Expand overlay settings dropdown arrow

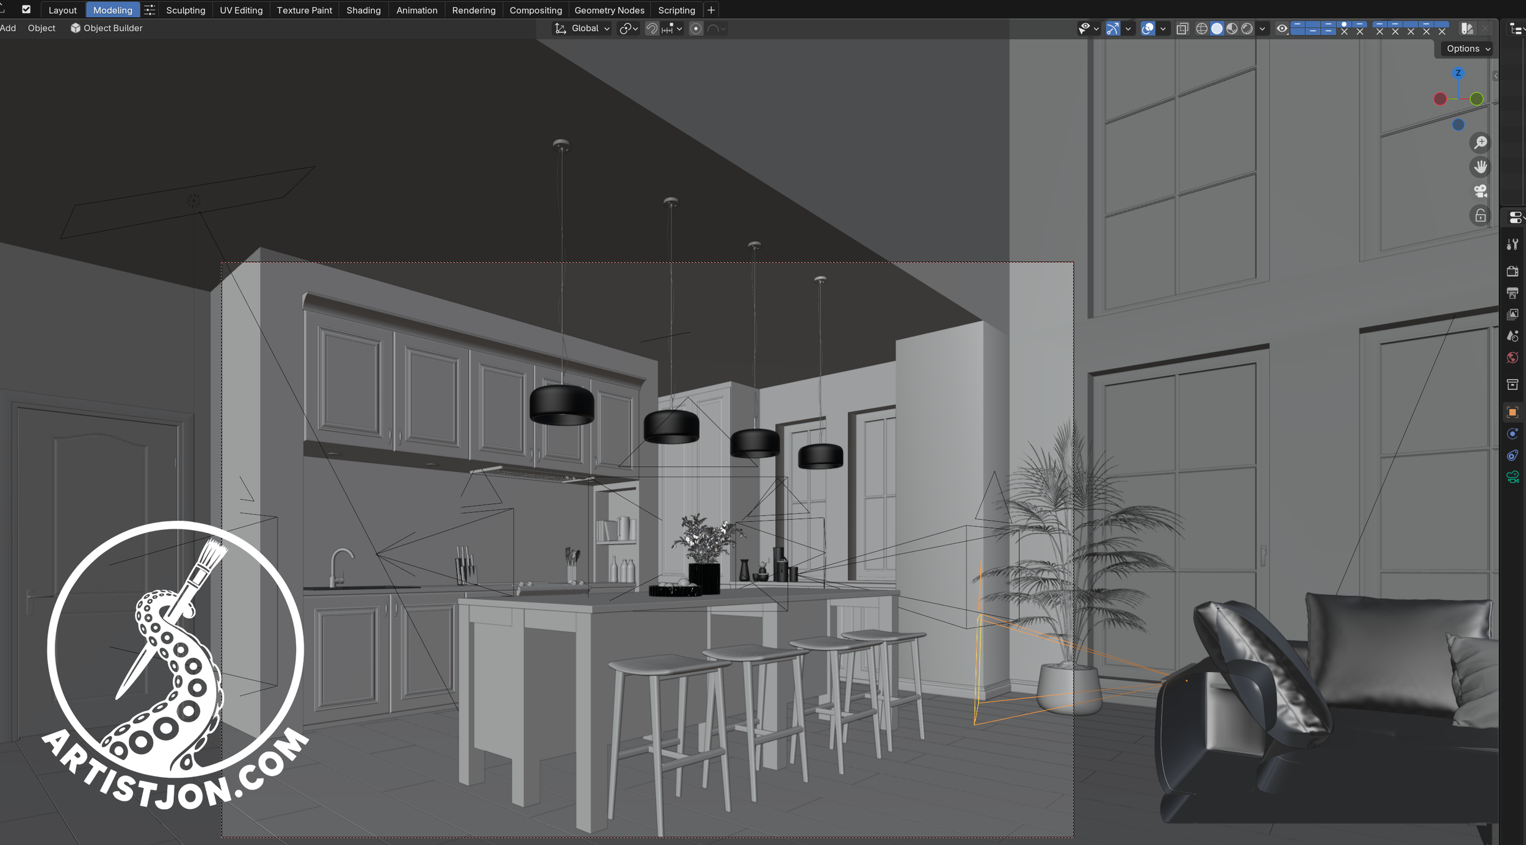(1163, 29)
